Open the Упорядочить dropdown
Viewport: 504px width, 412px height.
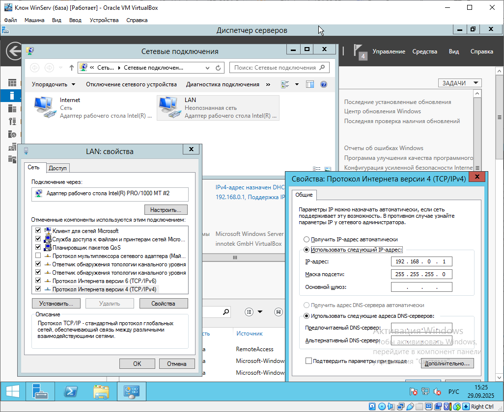click(54, 84)
